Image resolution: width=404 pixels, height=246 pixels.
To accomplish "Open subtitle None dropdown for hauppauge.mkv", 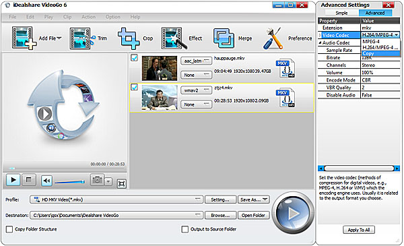I will point(197,75).
